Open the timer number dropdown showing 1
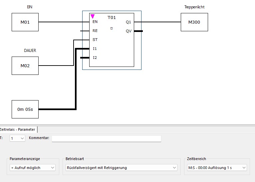The width and height of the screenshot is (255, 182). coord(17,138)
